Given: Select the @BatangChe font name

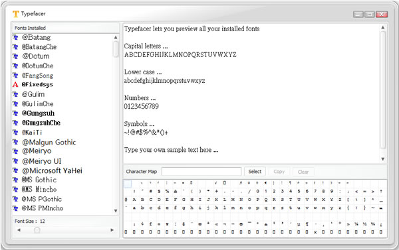Looking at the screenshot, I should 39,47.
